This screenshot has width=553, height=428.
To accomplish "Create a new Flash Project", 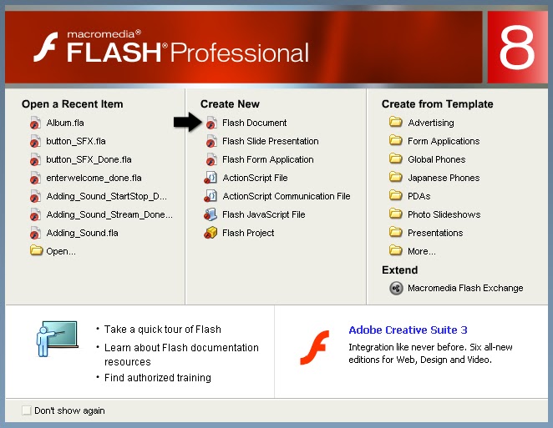I will pos(248,233).
